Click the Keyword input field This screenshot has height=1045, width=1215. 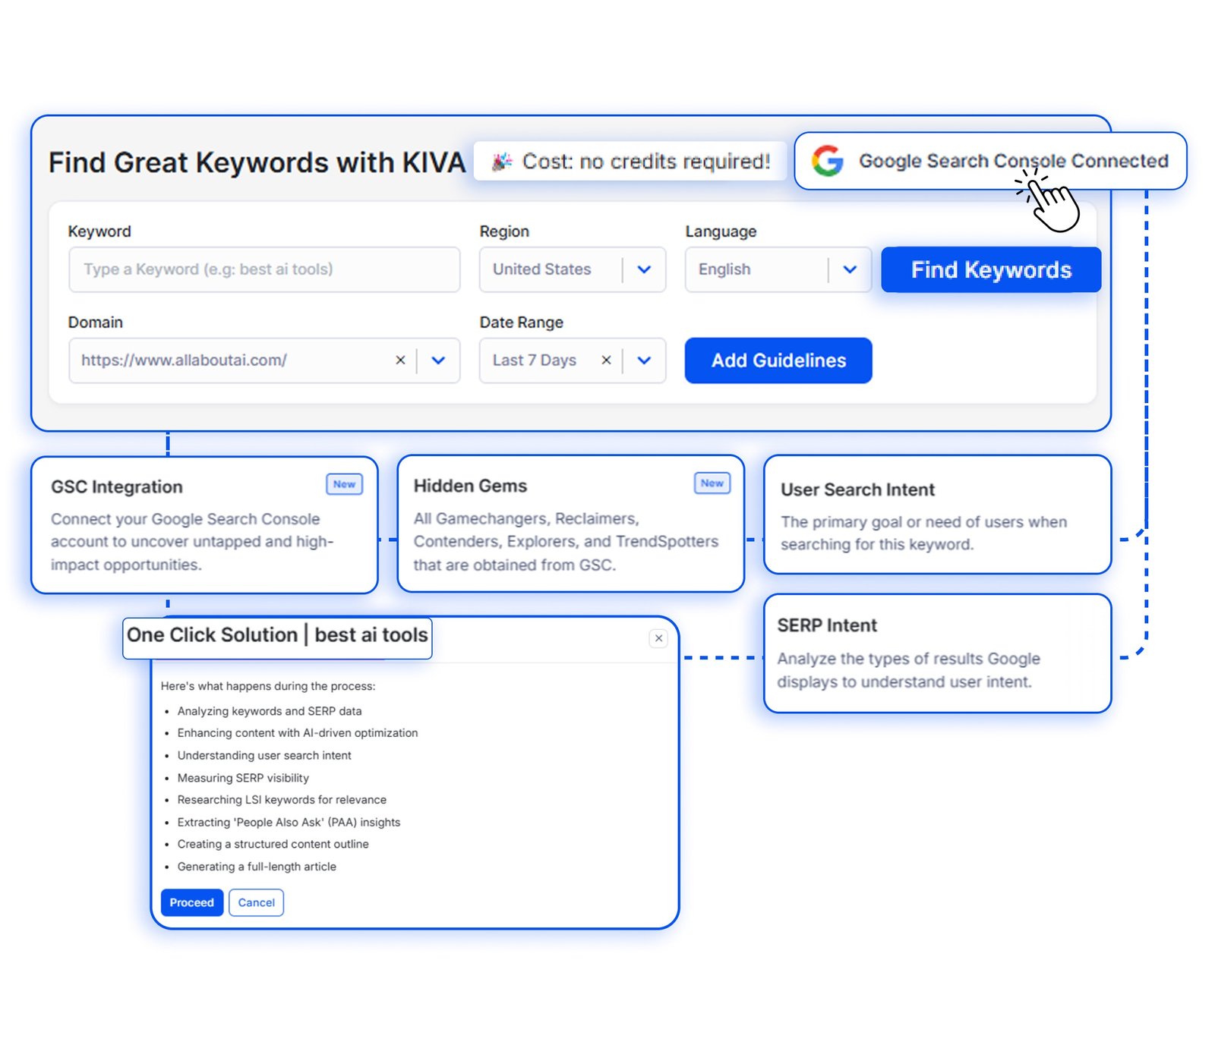coord(264,269)
